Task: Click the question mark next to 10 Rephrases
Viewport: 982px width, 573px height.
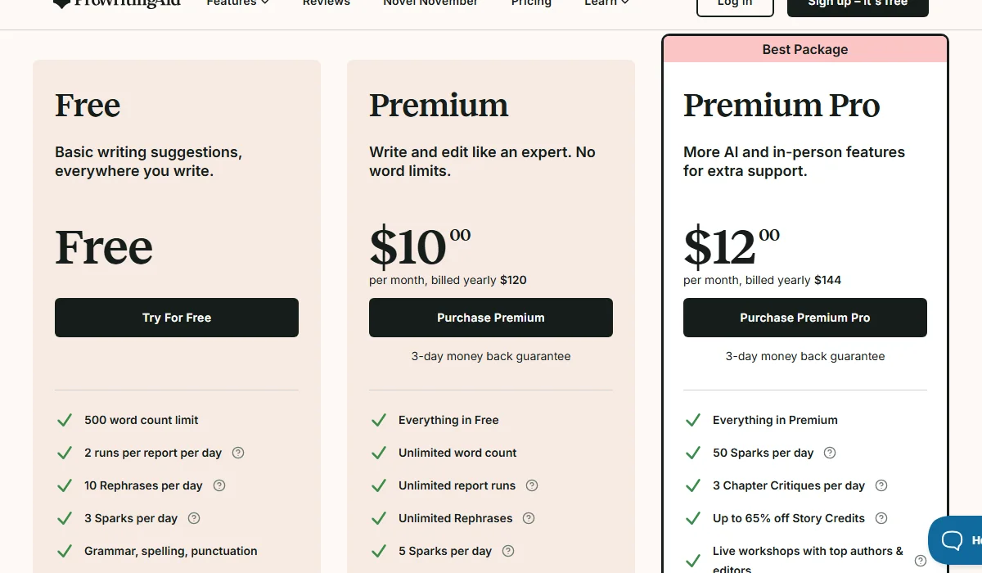Action: pos(218,485)
